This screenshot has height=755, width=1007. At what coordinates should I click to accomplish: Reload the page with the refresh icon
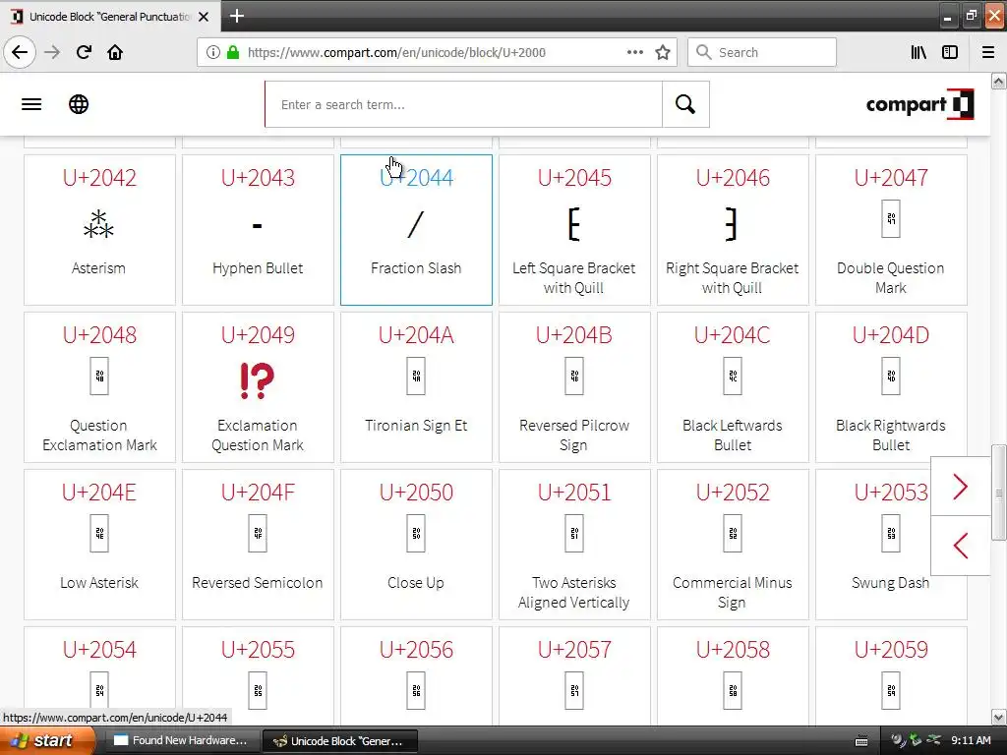[84, 52]
